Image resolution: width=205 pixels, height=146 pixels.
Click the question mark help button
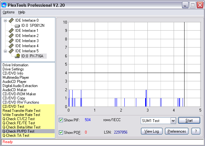[x=196, y=131]
